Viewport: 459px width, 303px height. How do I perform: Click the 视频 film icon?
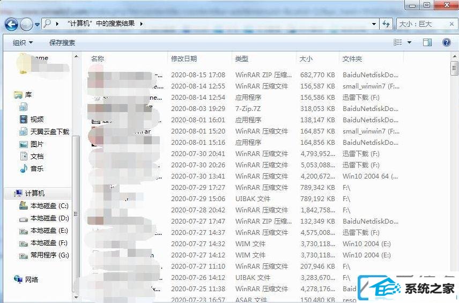(24, 119)
